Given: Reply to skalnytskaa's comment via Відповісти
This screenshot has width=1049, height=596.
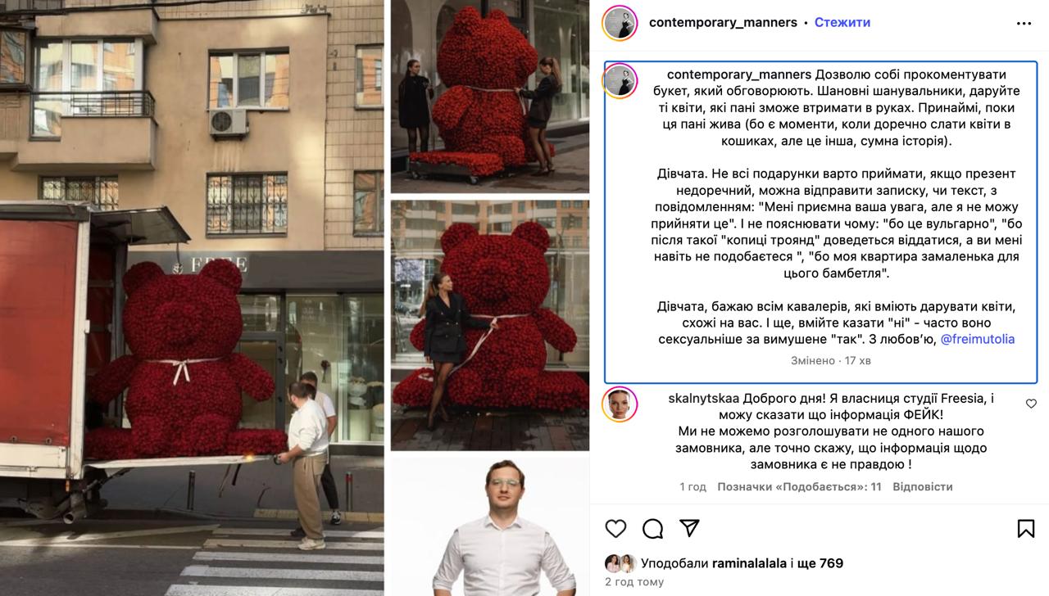Looking at the screenshot, I should point(923,487).
